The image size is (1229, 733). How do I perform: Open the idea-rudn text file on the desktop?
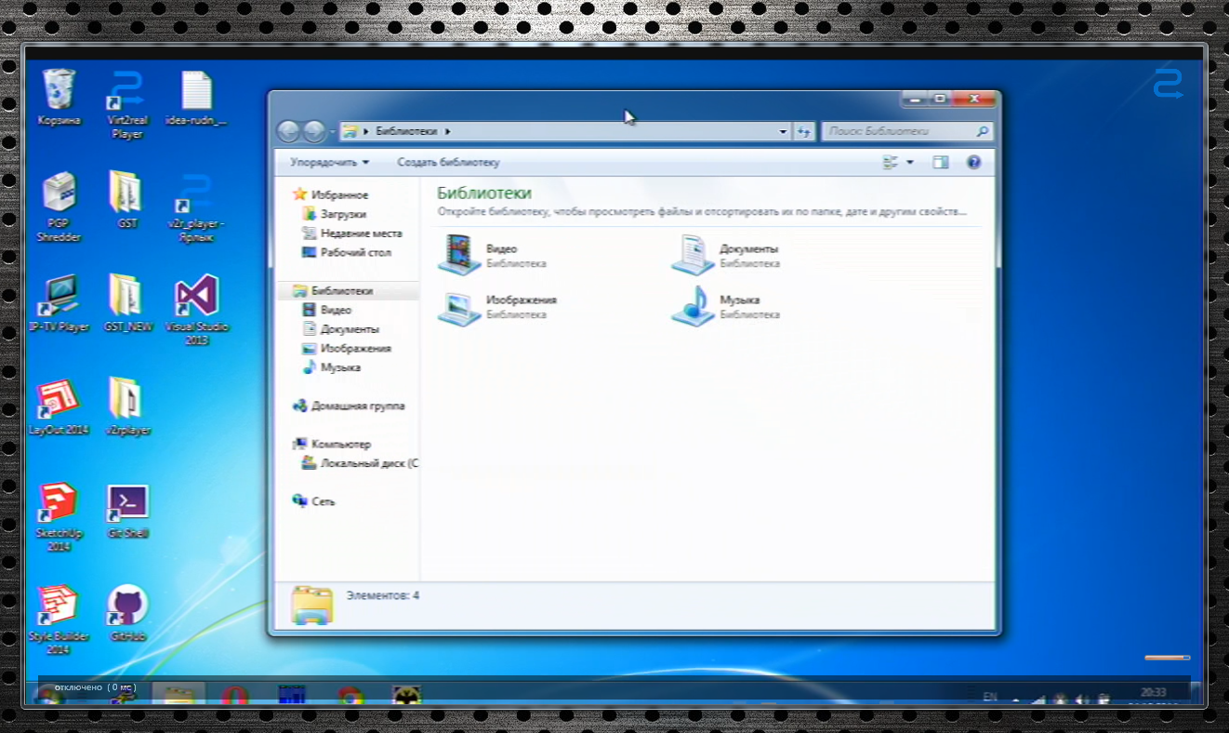[196, 99]
